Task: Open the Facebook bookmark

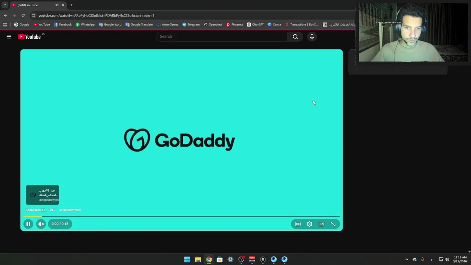Action: 63,25
